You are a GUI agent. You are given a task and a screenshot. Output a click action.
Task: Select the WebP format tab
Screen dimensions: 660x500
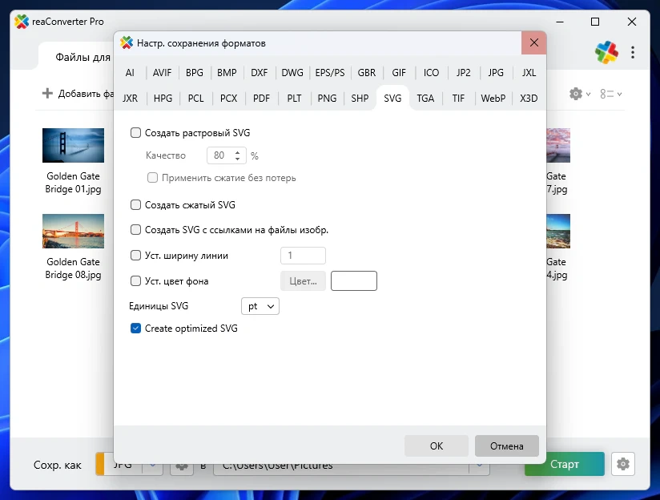(493, 99)
